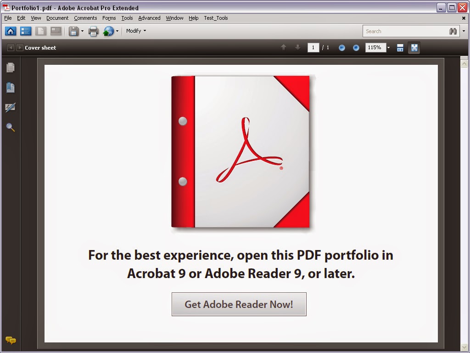Image resolution: width=470 pixels, height=353 pixels.
Task: Open the Save options dropdown arrow
Action: [83, 31]
